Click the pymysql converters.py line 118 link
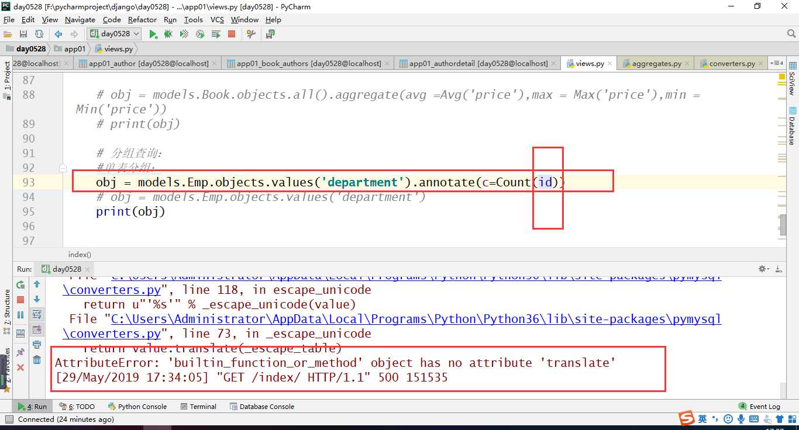The height and width of the screenshot is (430, 799). pyautogui.click(x=112, y=290)
